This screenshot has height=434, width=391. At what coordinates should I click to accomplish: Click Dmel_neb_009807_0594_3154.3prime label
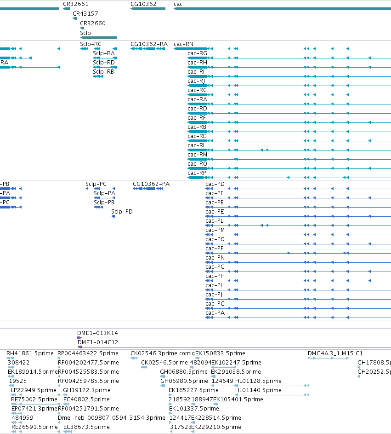point(111,418)
